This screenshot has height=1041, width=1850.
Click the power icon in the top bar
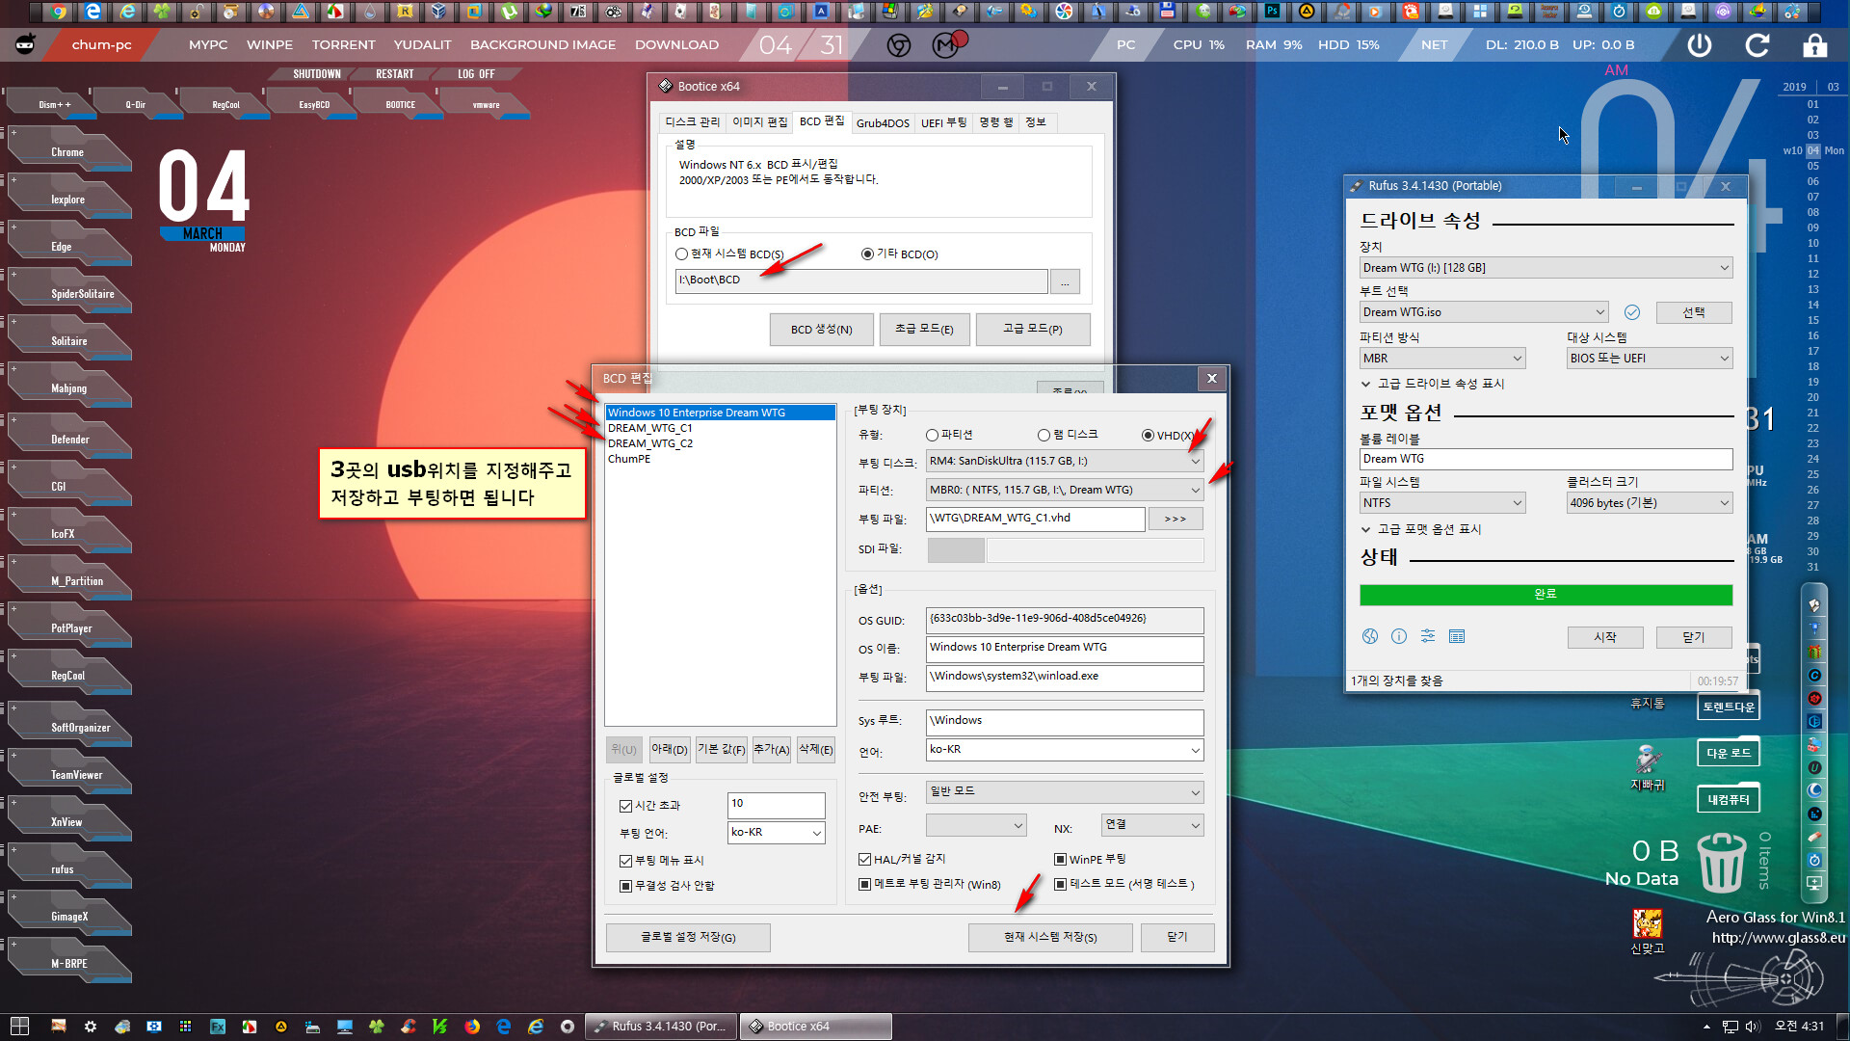pos(1699,45)
